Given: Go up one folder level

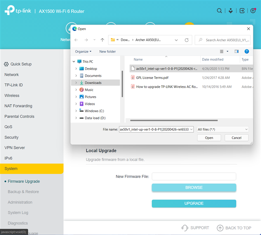Looking at the screenshot, I should click(102, 40).
